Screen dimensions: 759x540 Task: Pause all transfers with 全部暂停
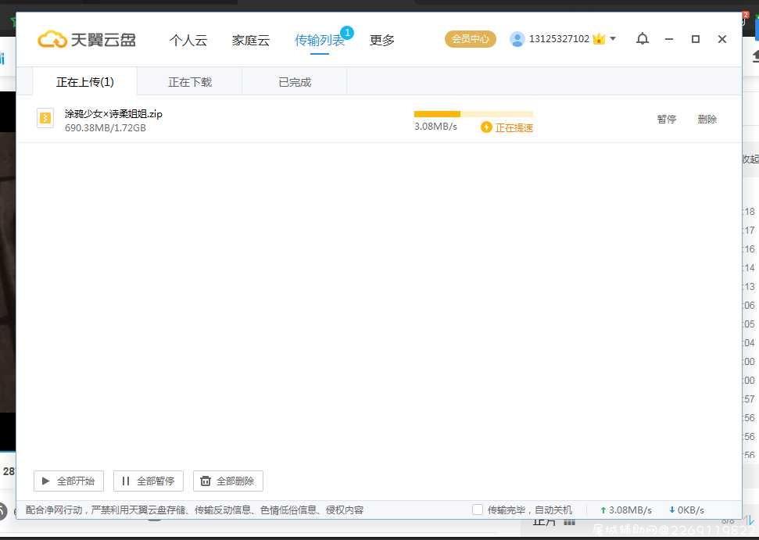(148, 481)
